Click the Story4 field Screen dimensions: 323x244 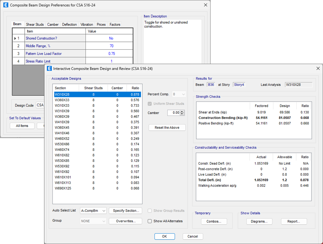239,85
